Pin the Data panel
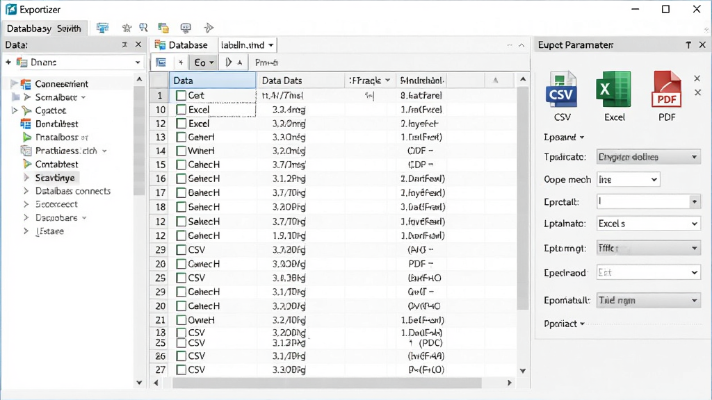This screenshot has width=712, height=400. pos(124,45)
